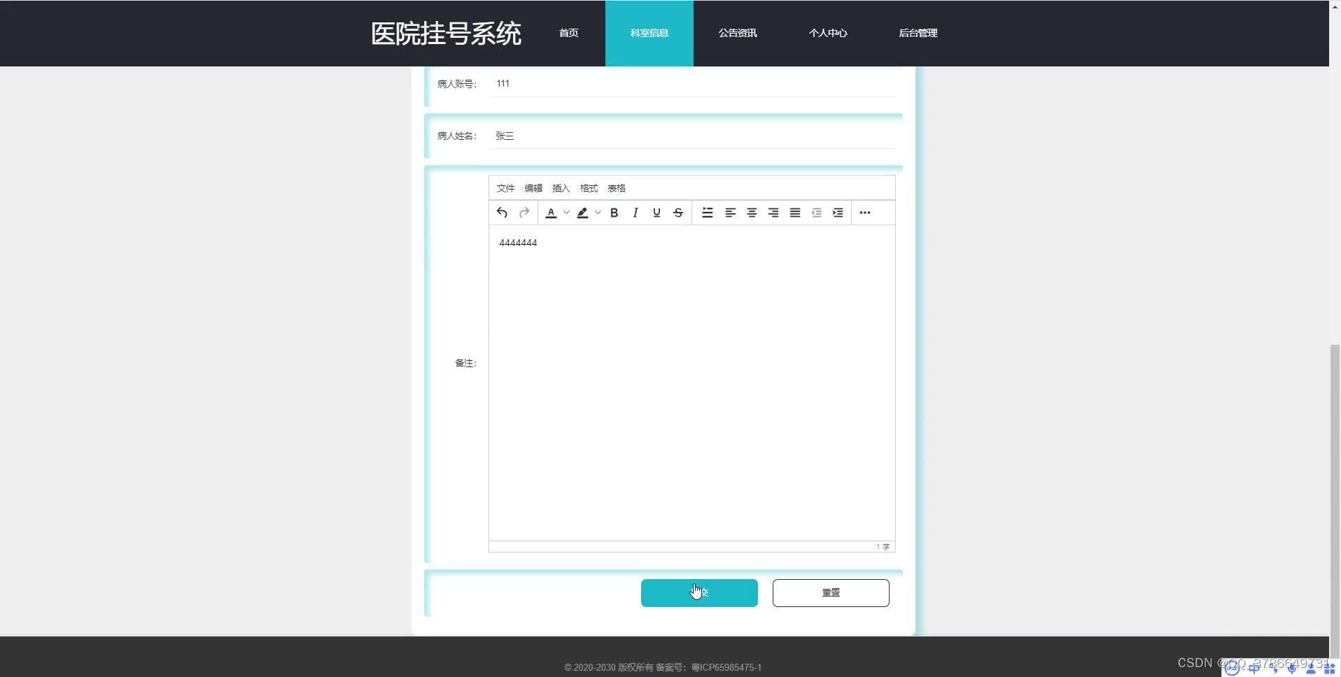Open the input method toolbox grid icon
1341x677 pixels.
coord(1330,669)
